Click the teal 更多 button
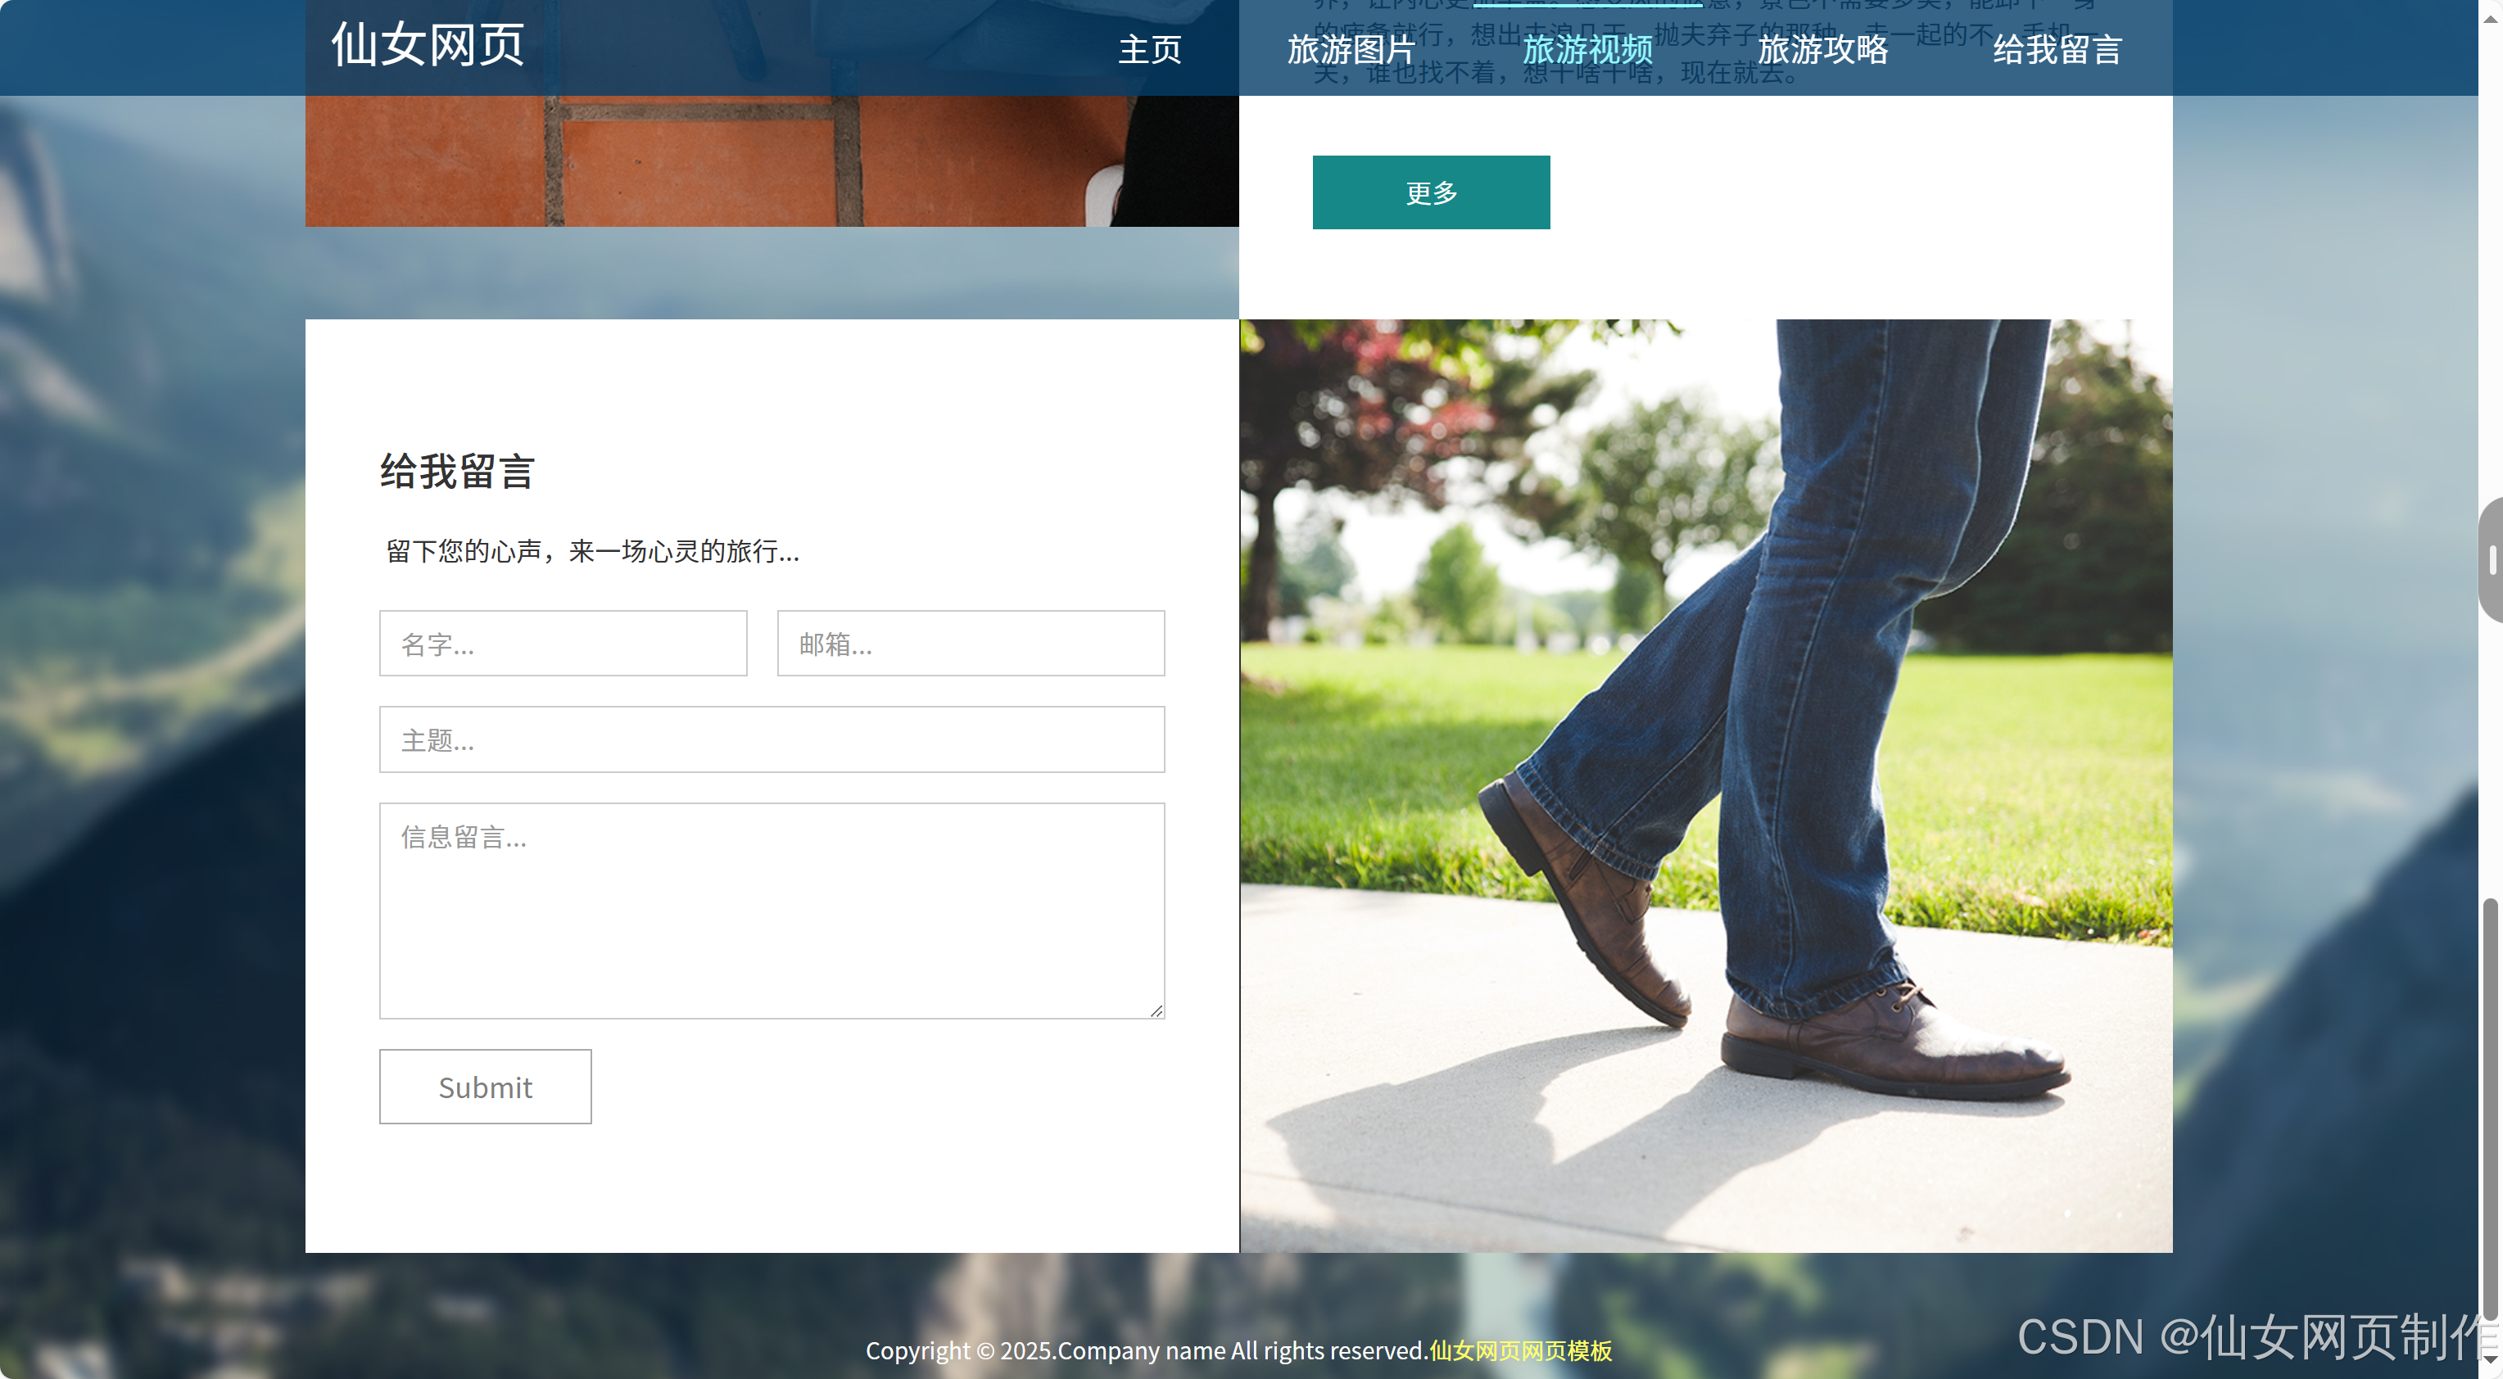Image resolution: width=2503 pixels, height=1379 pixels. 1431,192
